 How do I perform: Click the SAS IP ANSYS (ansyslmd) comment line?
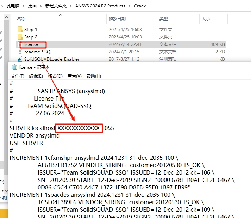[71, 91]
